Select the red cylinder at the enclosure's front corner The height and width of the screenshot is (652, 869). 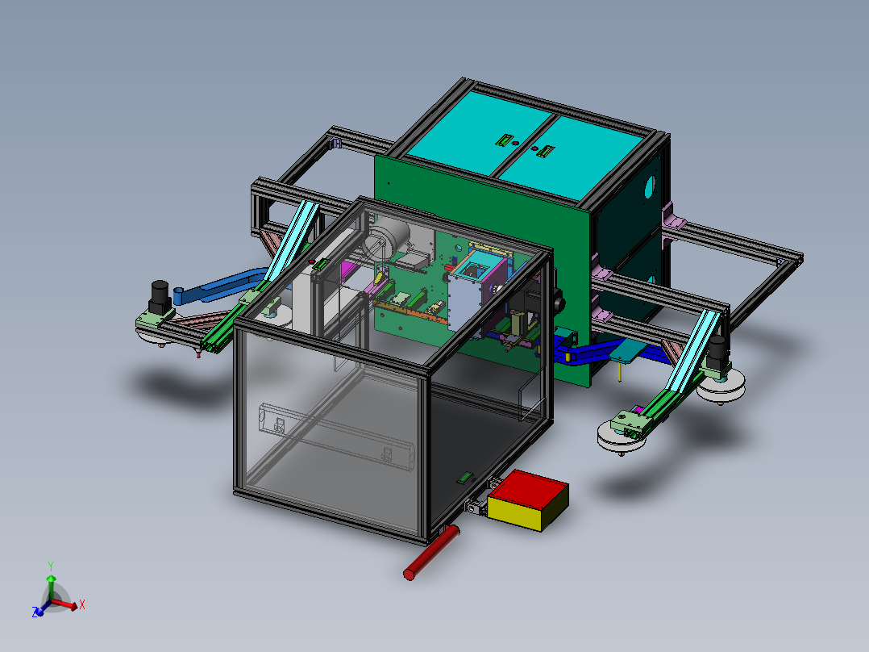coord(432,553)
